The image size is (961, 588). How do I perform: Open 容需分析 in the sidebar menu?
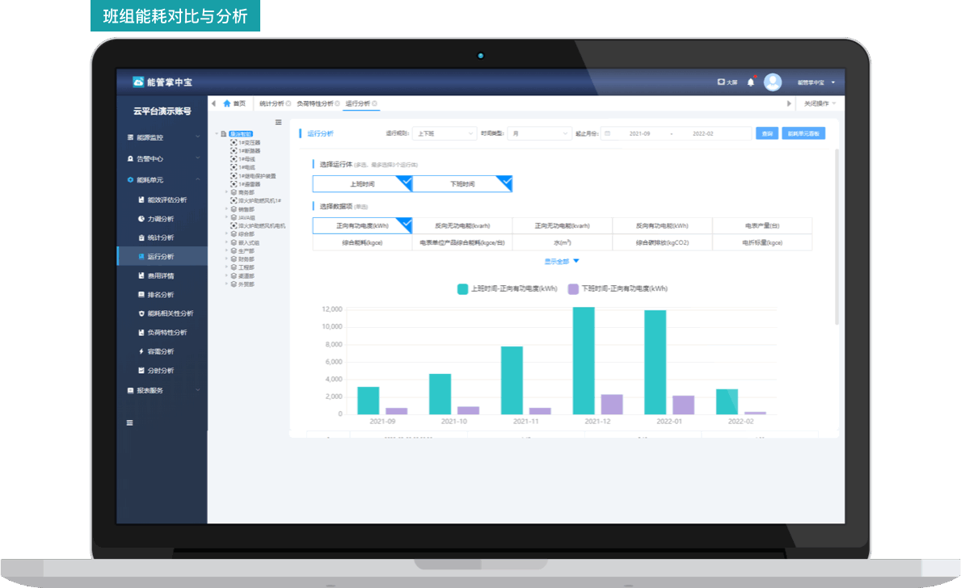[162, 351]
